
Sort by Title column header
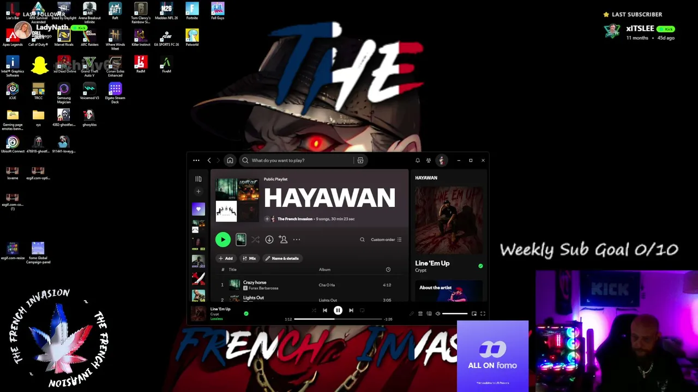click(232, 269)
